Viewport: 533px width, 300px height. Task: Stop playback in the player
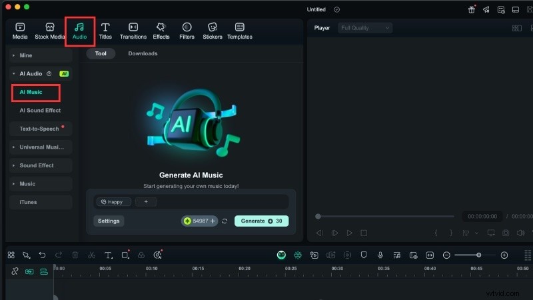364,233
